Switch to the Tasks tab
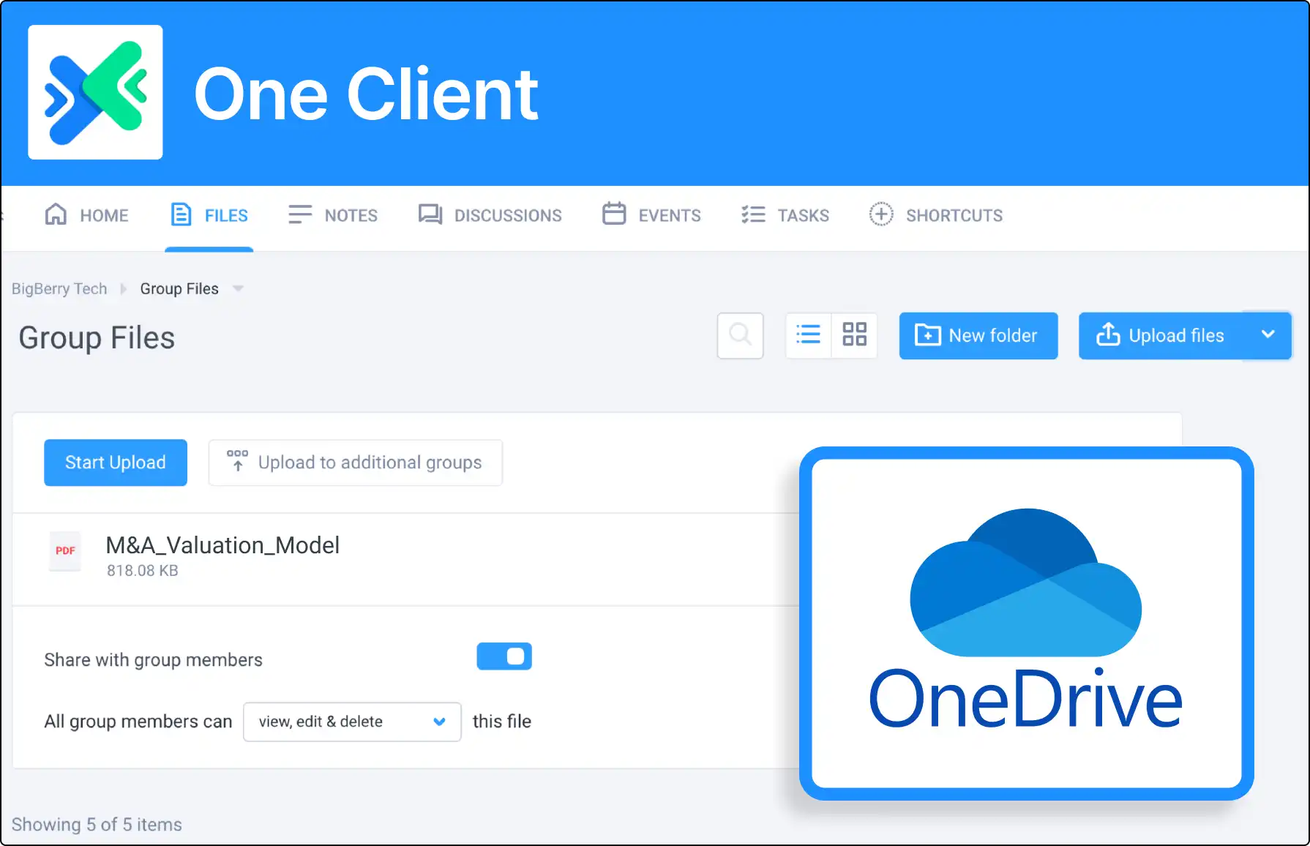This screenshot has height=846, width=1310. click(x=785, y=215)
